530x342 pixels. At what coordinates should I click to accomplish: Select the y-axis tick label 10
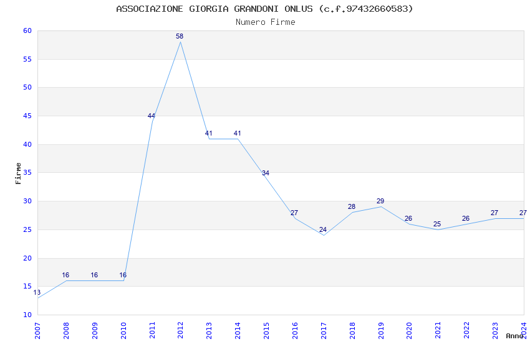point(27,315)
